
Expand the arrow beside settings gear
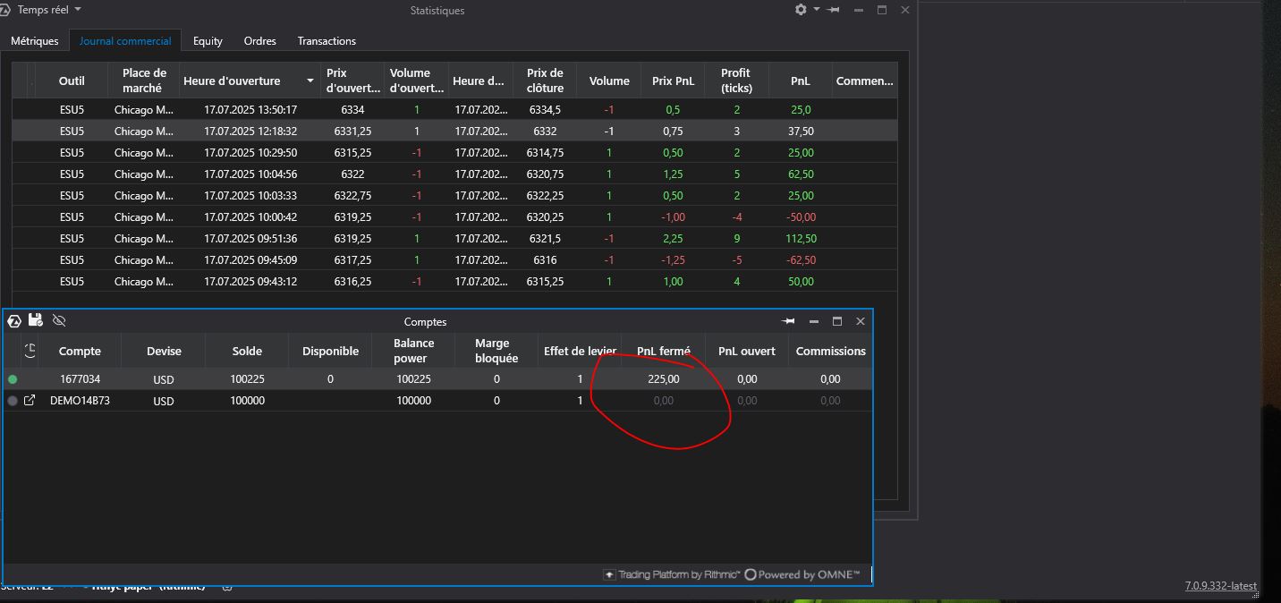coord(817,10)
